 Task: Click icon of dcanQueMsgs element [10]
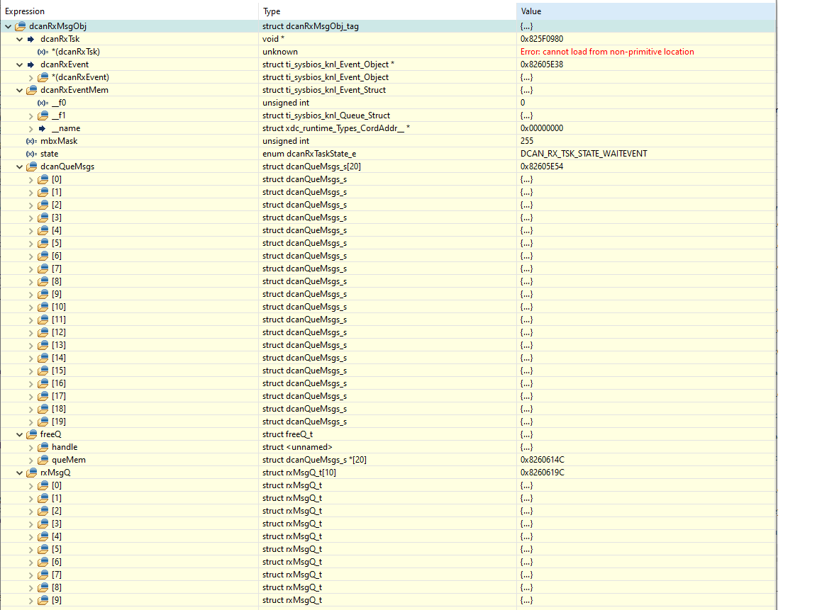click(x=43, y=307)
